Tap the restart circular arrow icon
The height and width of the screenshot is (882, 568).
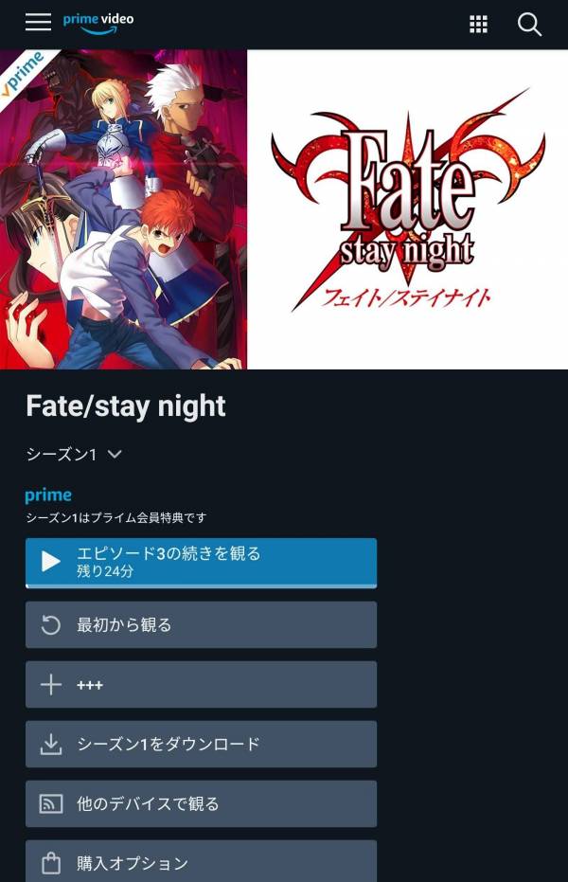50,625
